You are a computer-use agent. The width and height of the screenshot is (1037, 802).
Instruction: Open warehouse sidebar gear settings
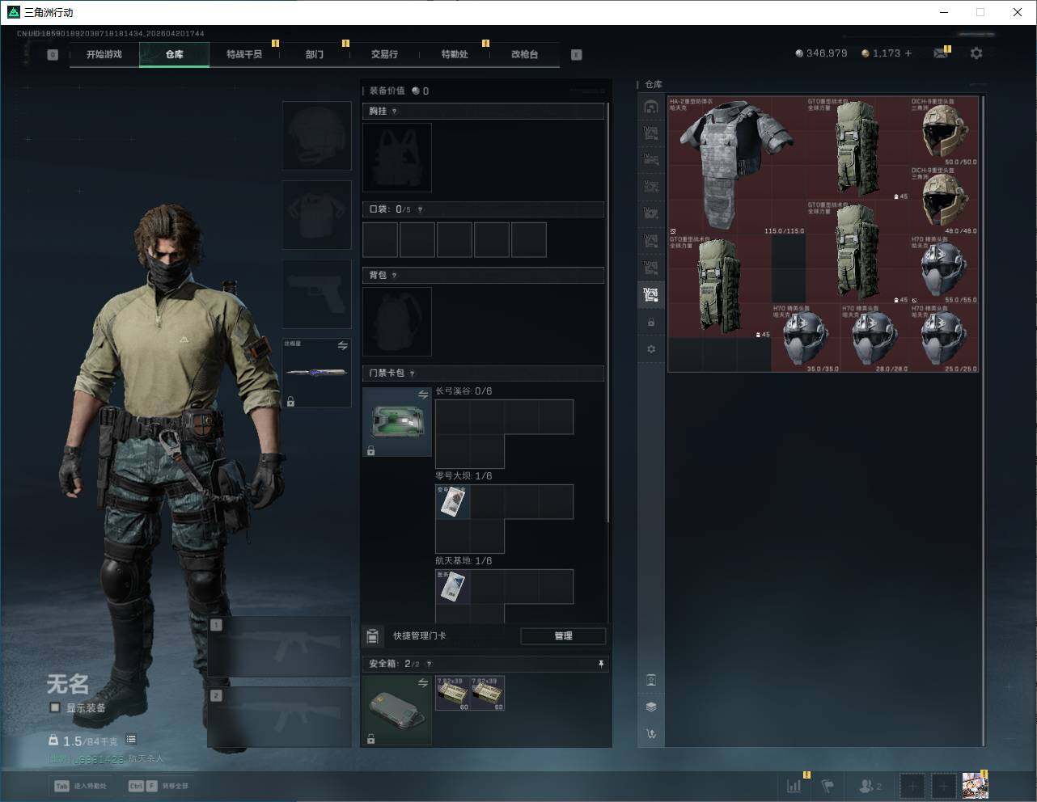(x=651, y=349)
